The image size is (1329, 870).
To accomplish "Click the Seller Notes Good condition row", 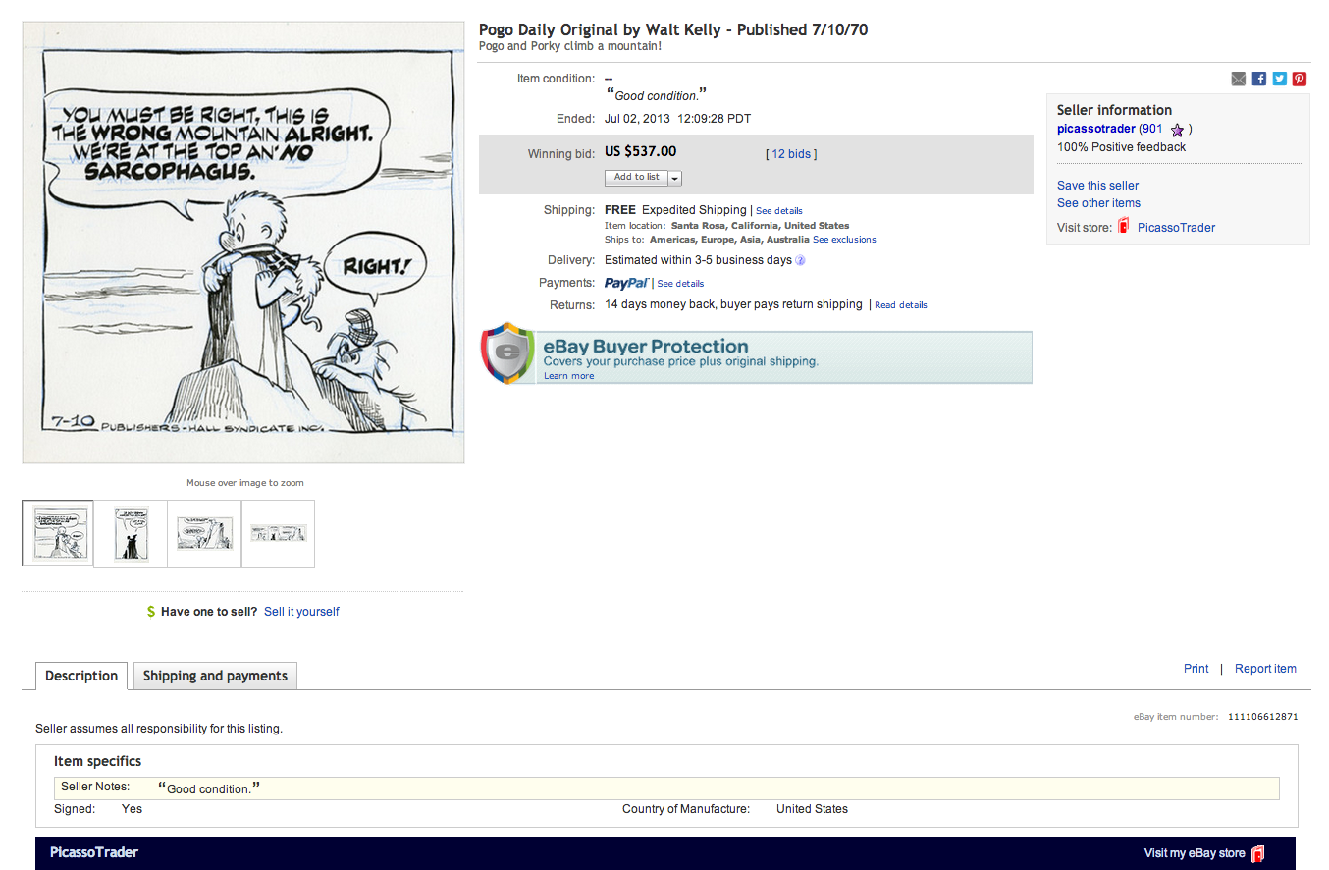I will pyautogui.click(x=666, y=788).
